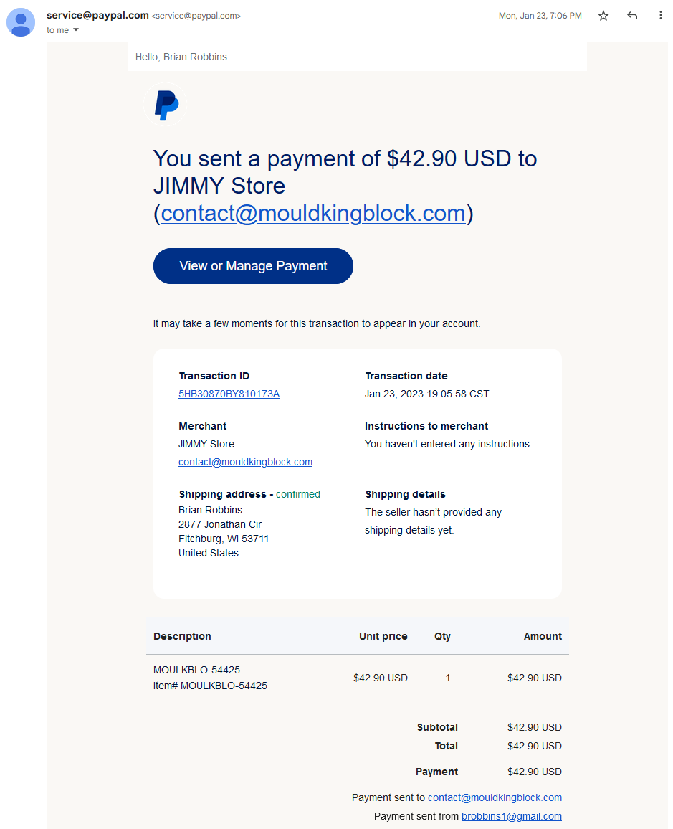The image size is (673, 829).
Task: Click the "Payment sent to" email link
Action: [x=495, y=797]
